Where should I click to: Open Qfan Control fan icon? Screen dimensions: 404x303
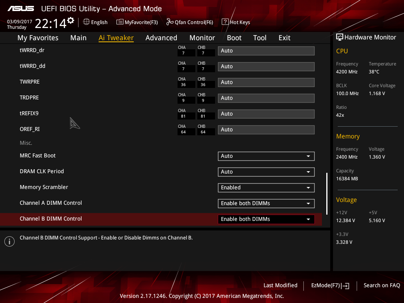click(x=170, y=22)
